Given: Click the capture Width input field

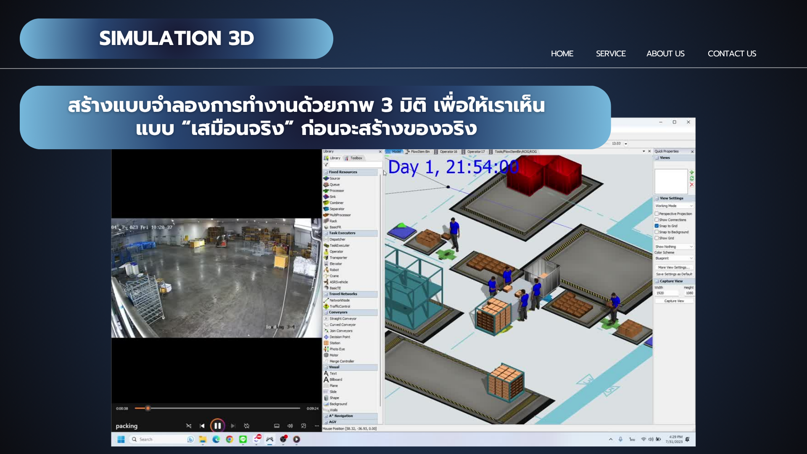Looking at the screenshot, I should [x=667, y=293].
